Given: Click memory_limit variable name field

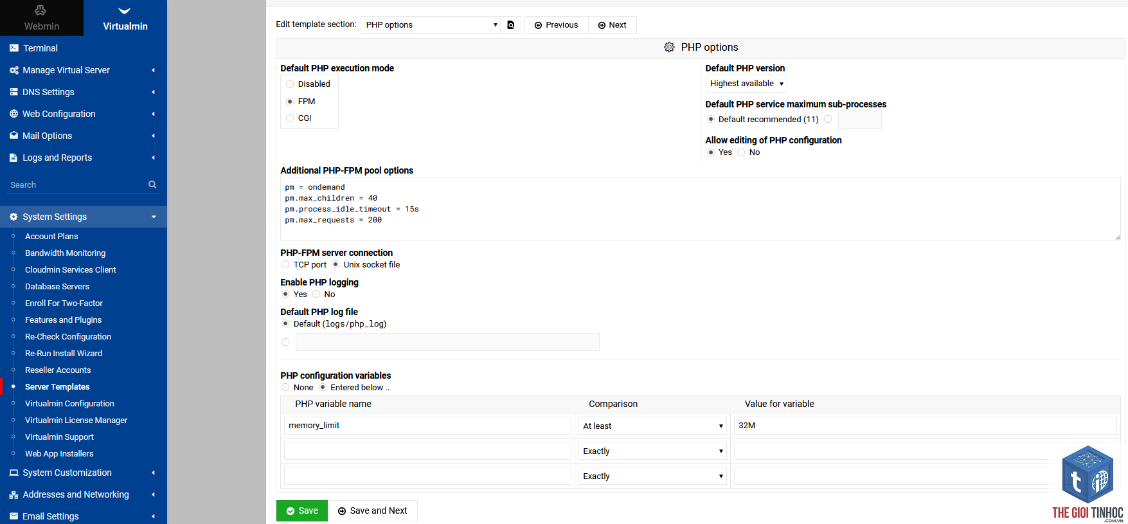Looking at the screenshot, I should coord(427,426).
